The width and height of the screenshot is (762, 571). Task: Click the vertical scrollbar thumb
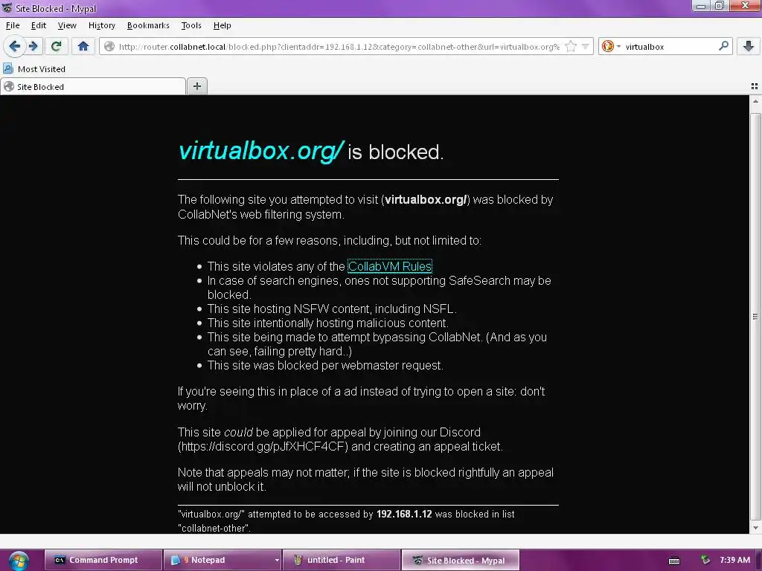point(755,317)
